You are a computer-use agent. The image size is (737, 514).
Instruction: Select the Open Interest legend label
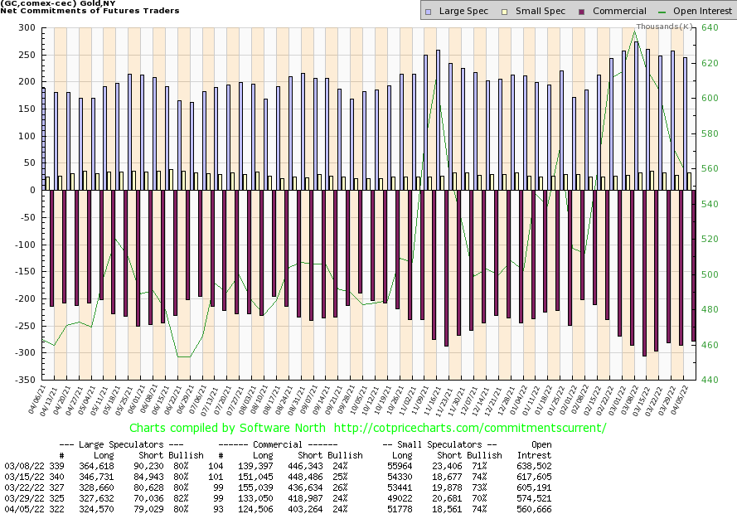point(702,12)
